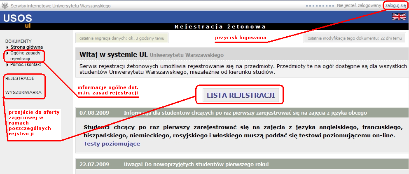Click the LISTA REJESTRACJI button
The height and width of the screenshot is (174, 409).
pyautogui.click(x=241, y=95)
